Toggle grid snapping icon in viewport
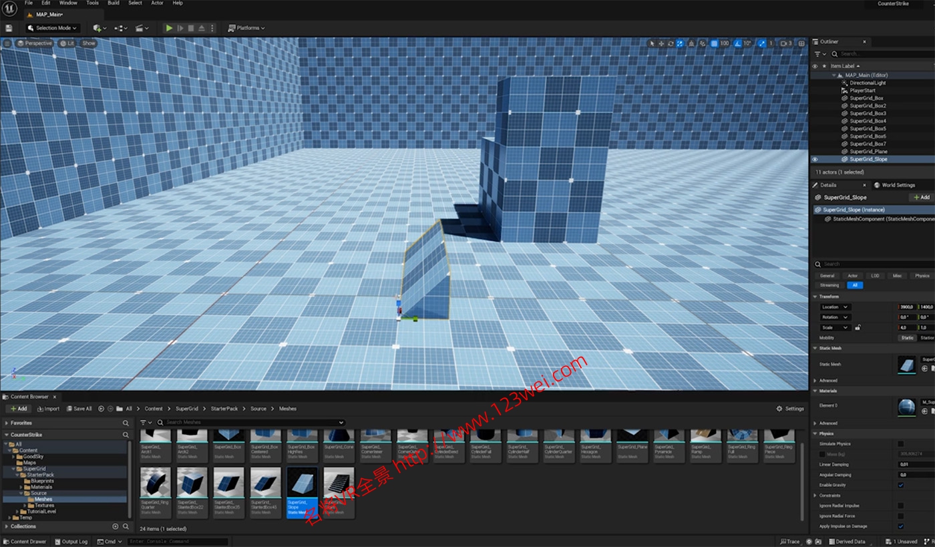Image resolution: width=935 pixels, height=547 pixels. tap(714, 43)
